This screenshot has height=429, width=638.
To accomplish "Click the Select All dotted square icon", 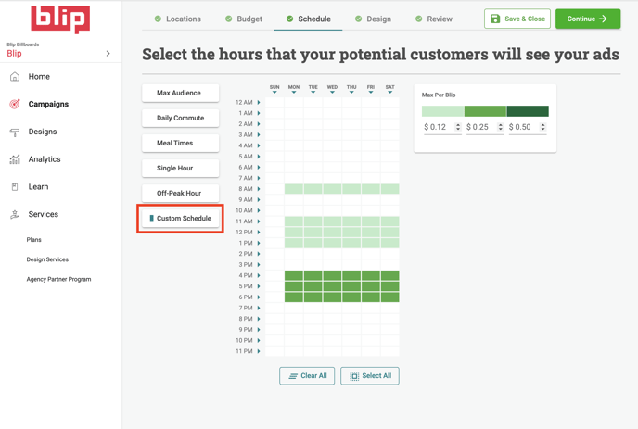I will (354, 376).
